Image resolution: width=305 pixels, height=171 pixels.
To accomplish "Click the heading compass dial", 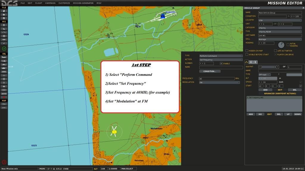I will point(281,45).
